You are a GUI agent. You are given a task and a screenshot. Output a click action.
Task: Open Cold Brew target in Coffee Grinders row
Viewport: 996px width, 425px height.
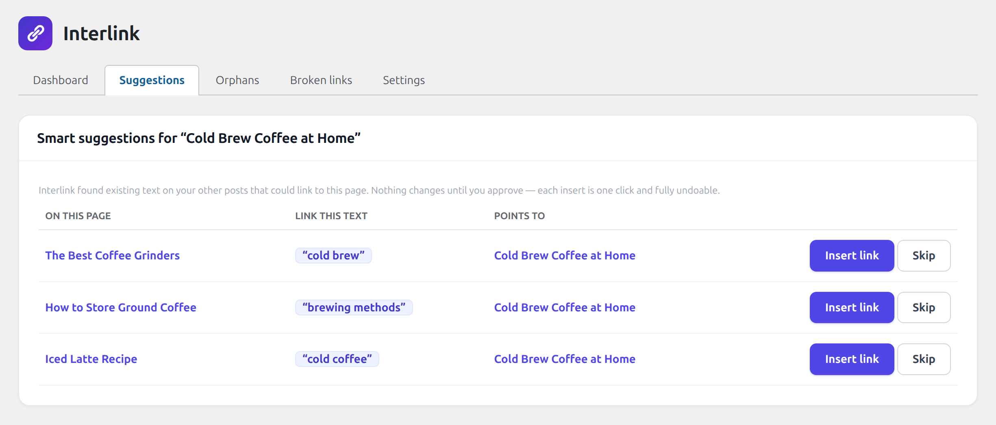[565, 255]
